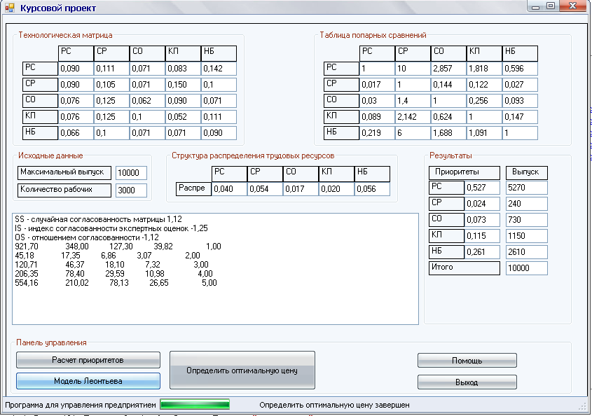The height and width of the screenshot is (416, 592).
Task: Click the green progress bar in status bar
Action: point(195,404)
